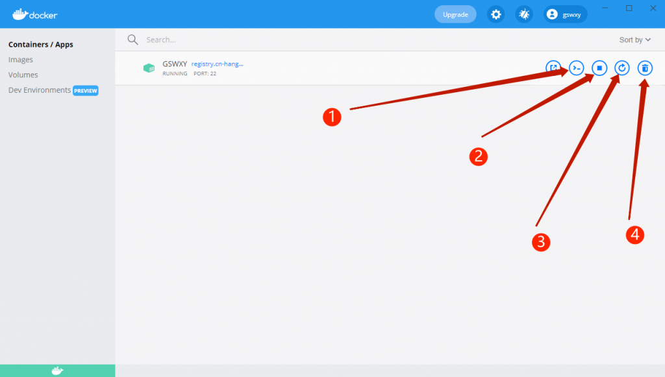Open Dev Environments preview section
This screenshot has width=665, height=377.
pos(53,90)
